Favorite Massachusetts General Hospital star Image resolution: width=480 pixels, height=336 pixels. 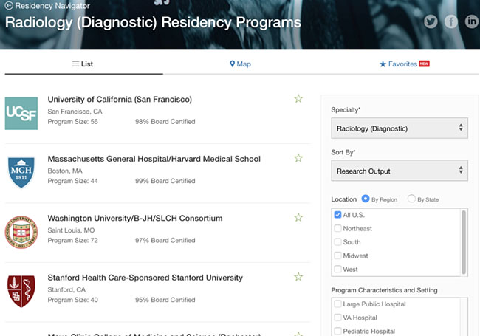pos(298,158)
